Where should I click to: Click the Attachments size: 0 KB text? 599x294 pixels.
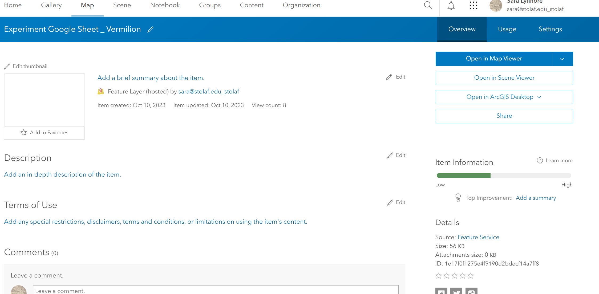[466, 255]
